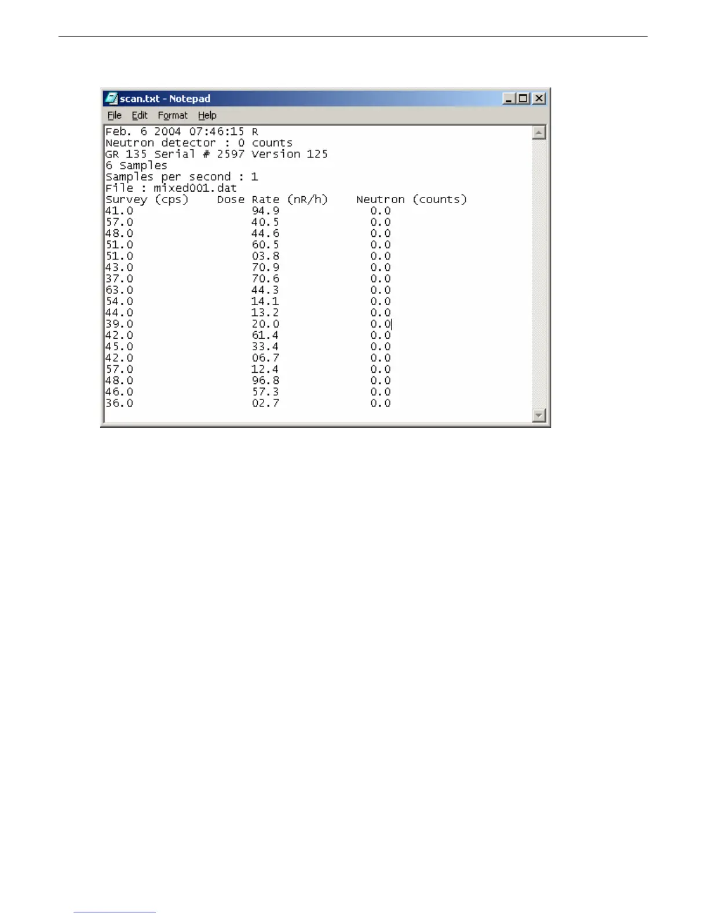Open the Edit menu in Notepad
Viewport: 709px width, 917px height.
tap(140, 115)
